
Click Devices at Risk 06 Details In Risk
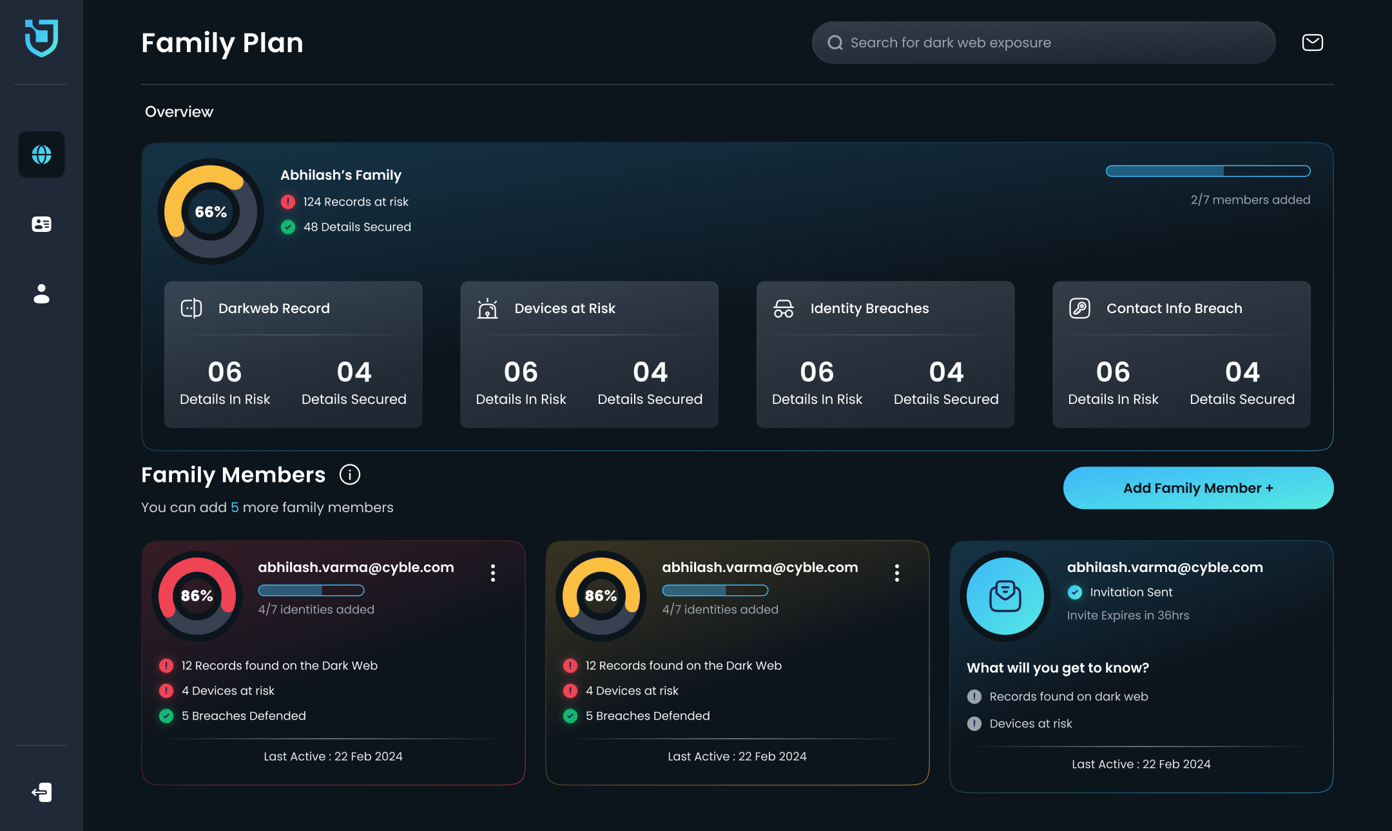click(521, 383)
